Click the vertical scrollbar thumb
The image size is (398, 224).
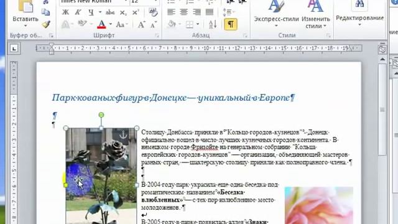point(382,109)
